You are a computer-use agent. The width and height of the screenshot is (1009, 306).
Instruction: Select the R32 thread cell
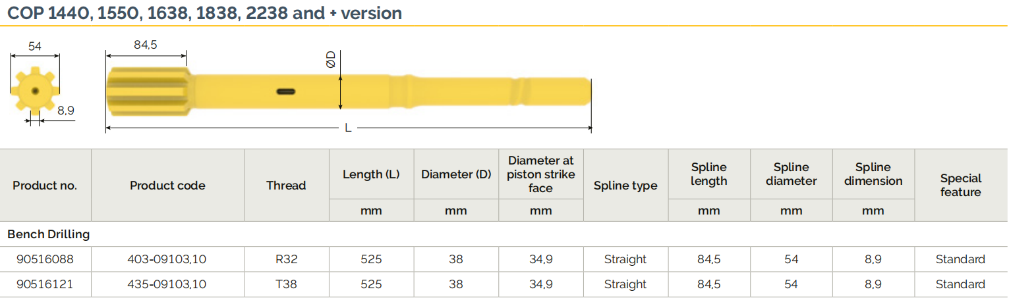click(286, 259)
